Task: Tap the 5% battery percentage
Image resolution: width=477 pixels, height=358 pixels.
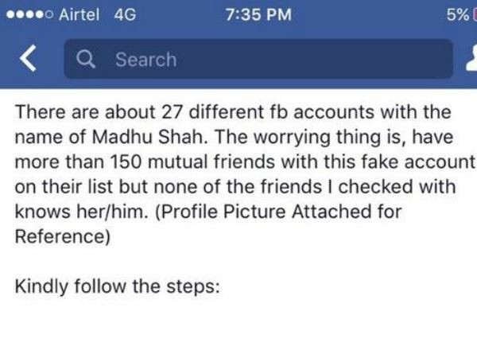Action: point(456,14)
